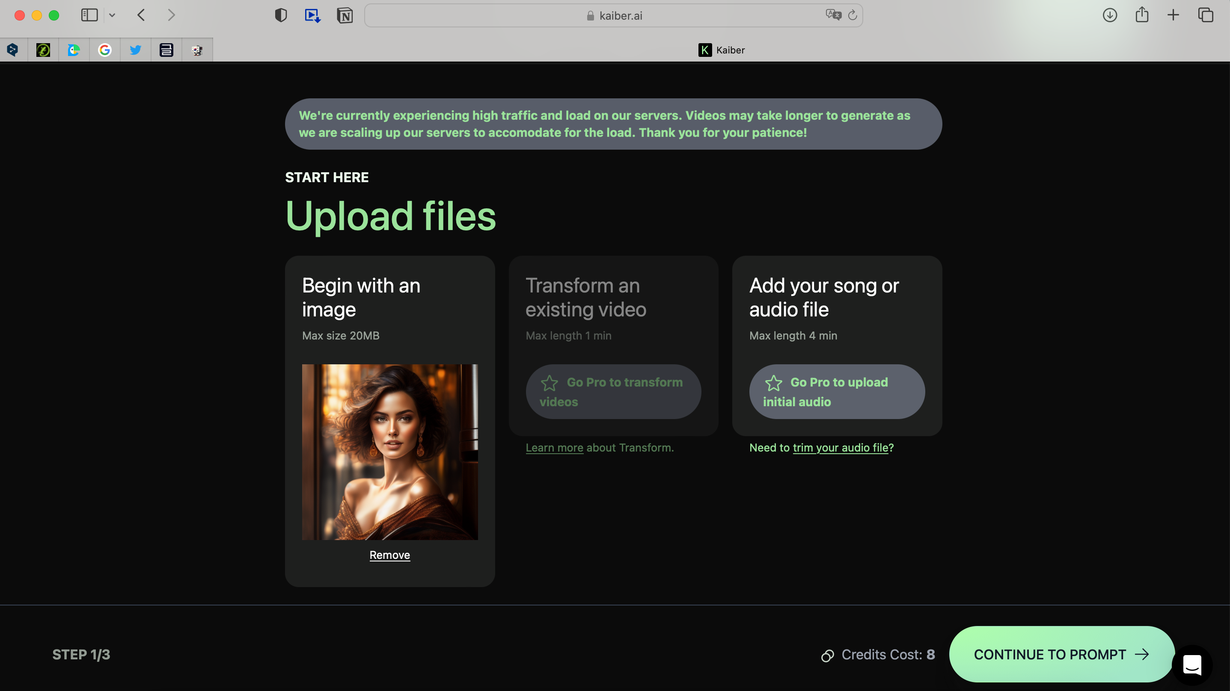Open a new tab with plus icon

pos(1173,15)
